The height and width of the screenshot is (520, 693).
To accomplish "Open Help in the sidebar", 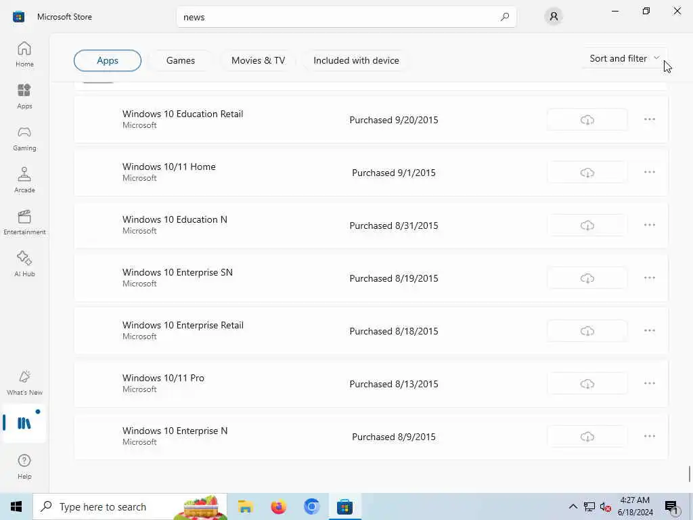I will pos(24,467).
